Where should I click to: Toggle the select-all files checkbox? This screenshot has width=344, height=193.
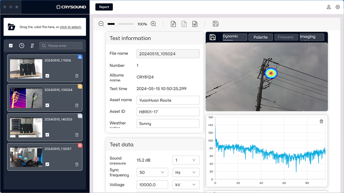point(11,46)
